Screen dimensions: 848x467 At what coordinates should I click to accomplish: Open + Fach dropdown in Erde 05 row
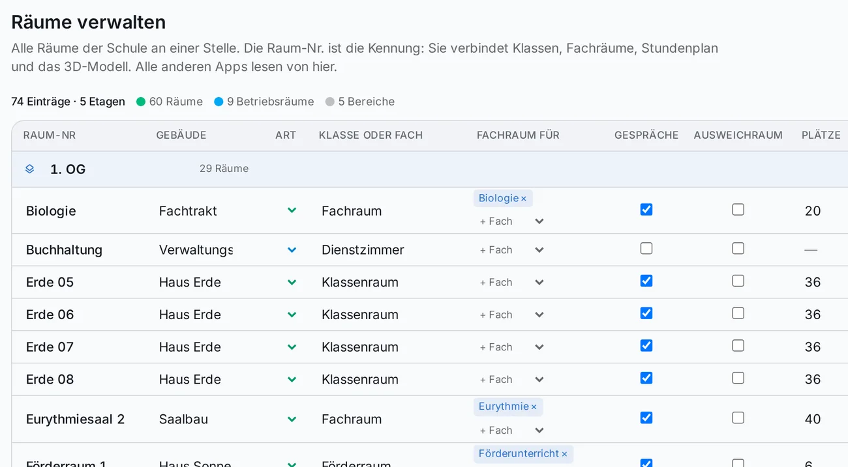[511, 283]
